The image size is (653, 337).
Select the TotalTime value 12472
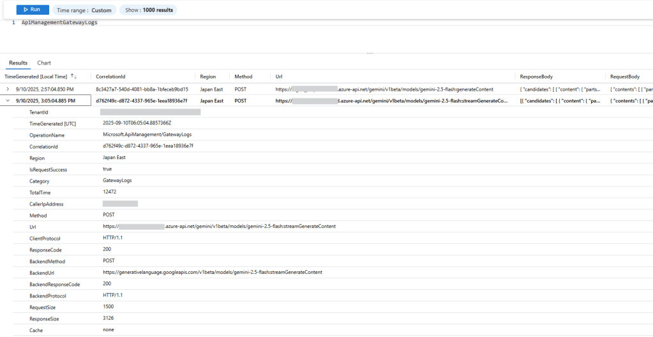point(111,192)
